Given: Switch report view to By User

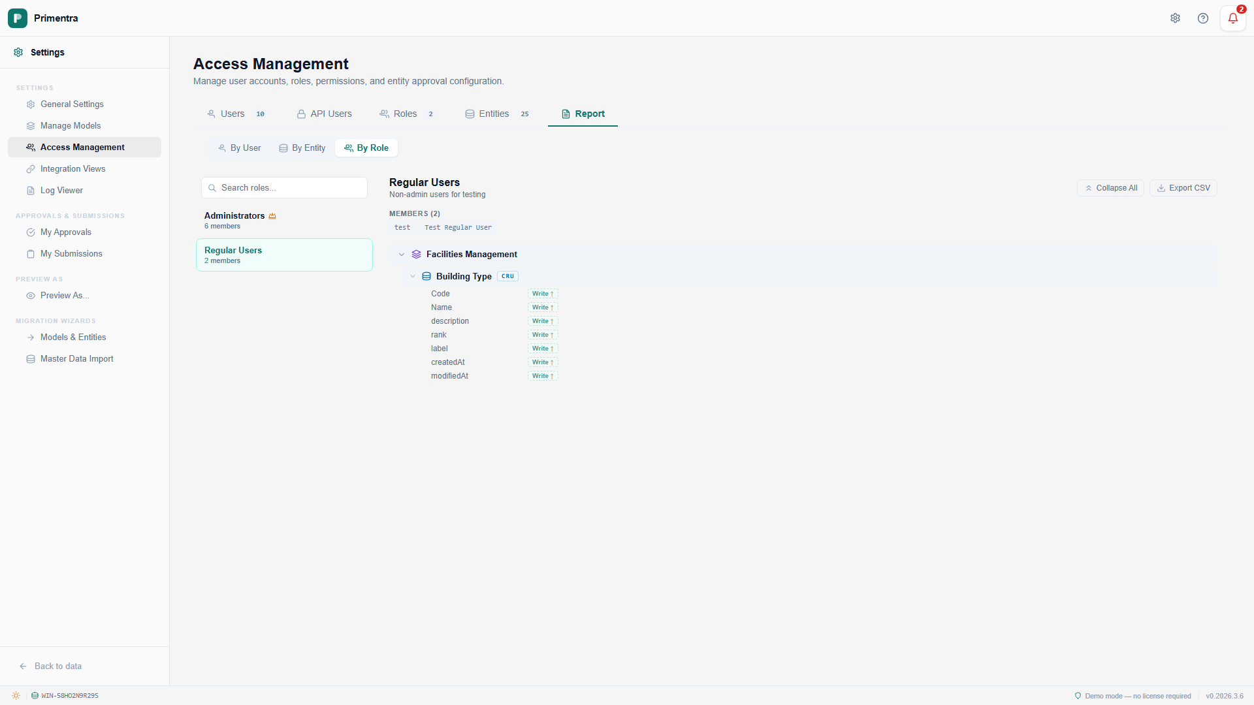Looking at the screenshot, I should tap(240, 148).
